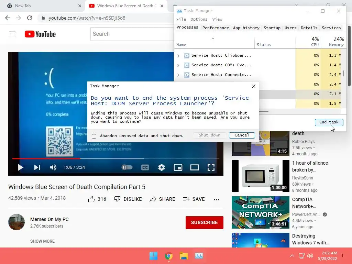Mute the video volume speaker icon

tap(53, 167)
